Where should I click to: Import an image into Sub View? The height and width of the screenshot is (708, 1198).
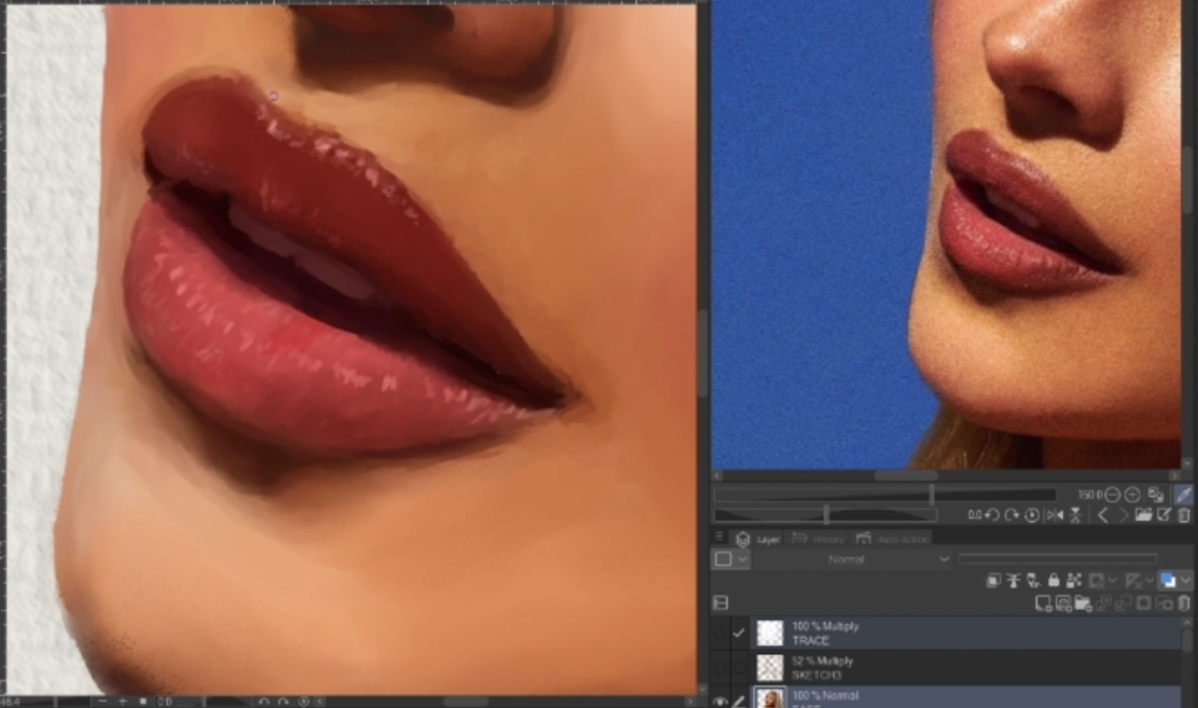pos(1144,515)
